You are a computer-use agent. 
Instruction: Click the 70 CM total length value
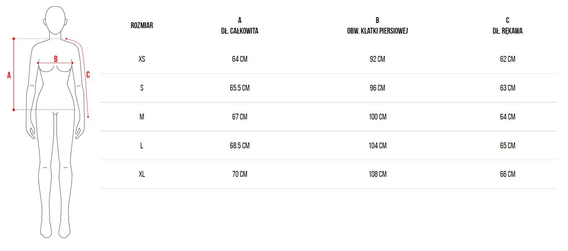(240, 175)
